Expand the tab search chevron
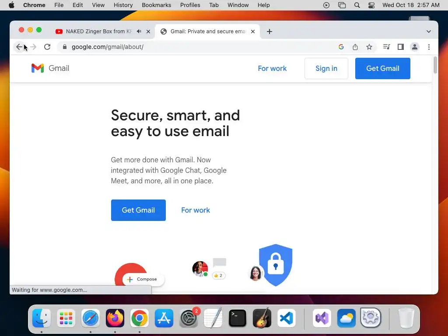This screenshot has width=448, height=336. 429,31
